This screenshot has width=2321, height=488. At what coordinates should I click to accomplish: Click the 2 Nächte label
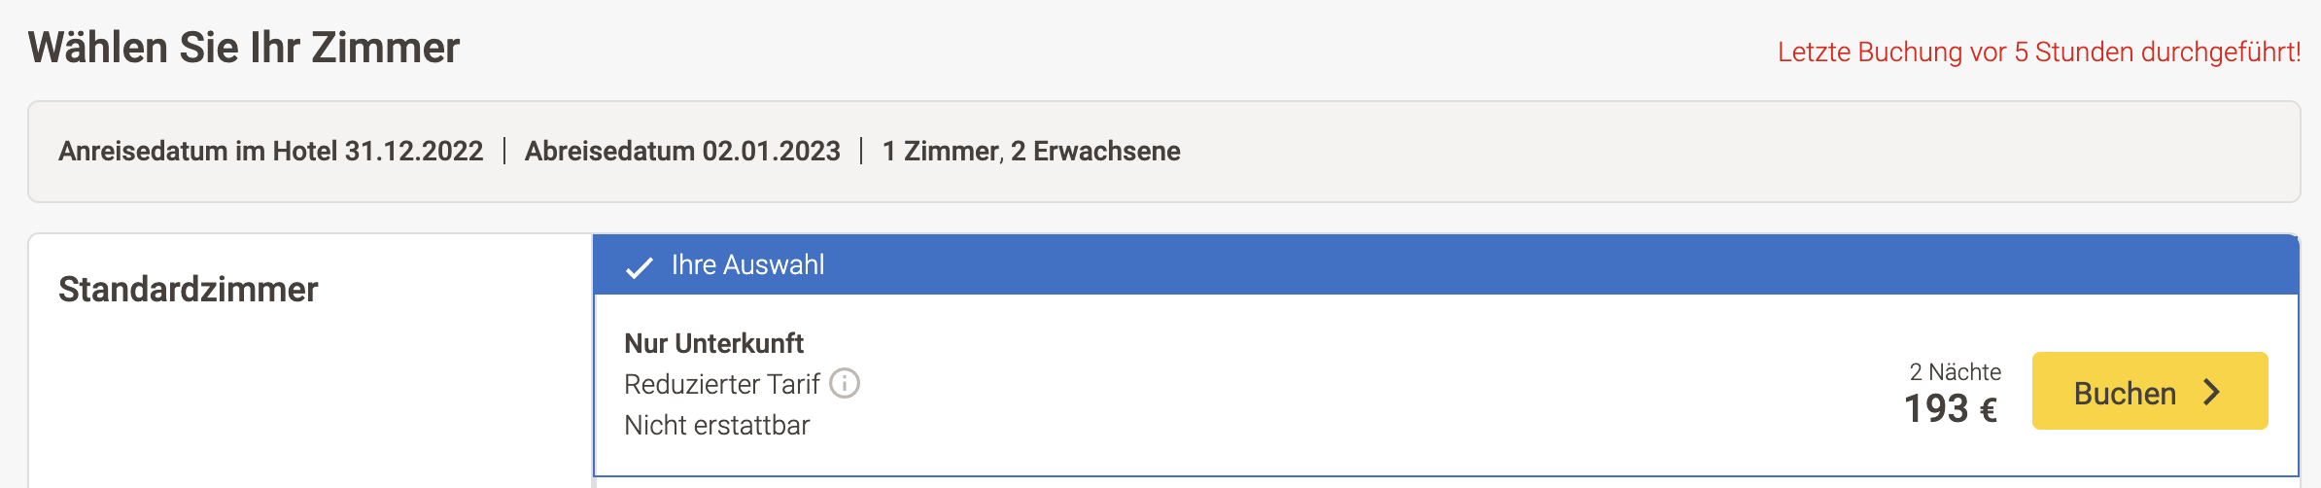click(1956, 371)
